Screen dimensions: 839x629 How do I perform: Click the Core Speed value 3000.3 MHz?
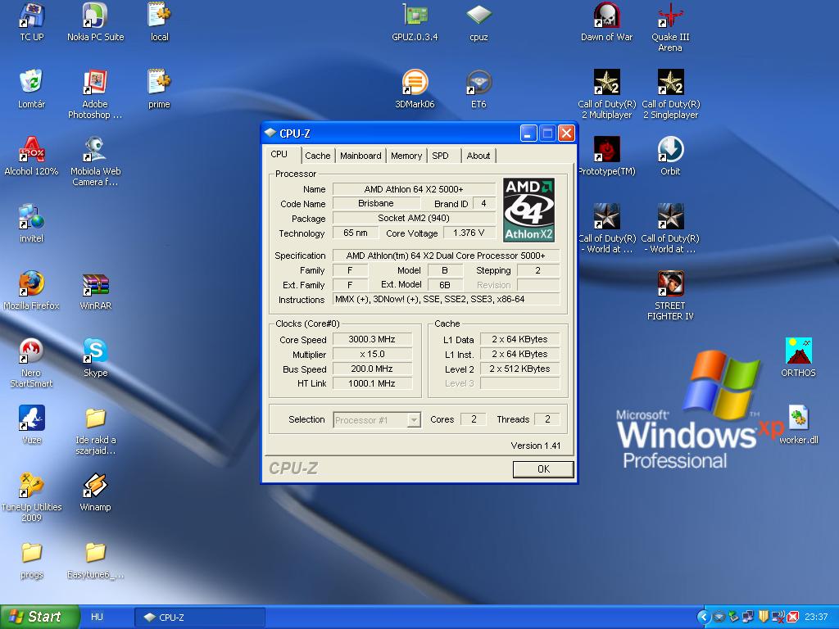372,339
